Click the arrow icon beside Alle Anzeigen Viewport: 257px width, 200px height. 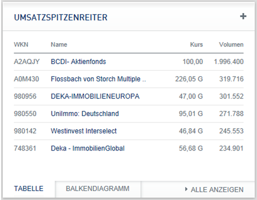[x=186, y=189]
